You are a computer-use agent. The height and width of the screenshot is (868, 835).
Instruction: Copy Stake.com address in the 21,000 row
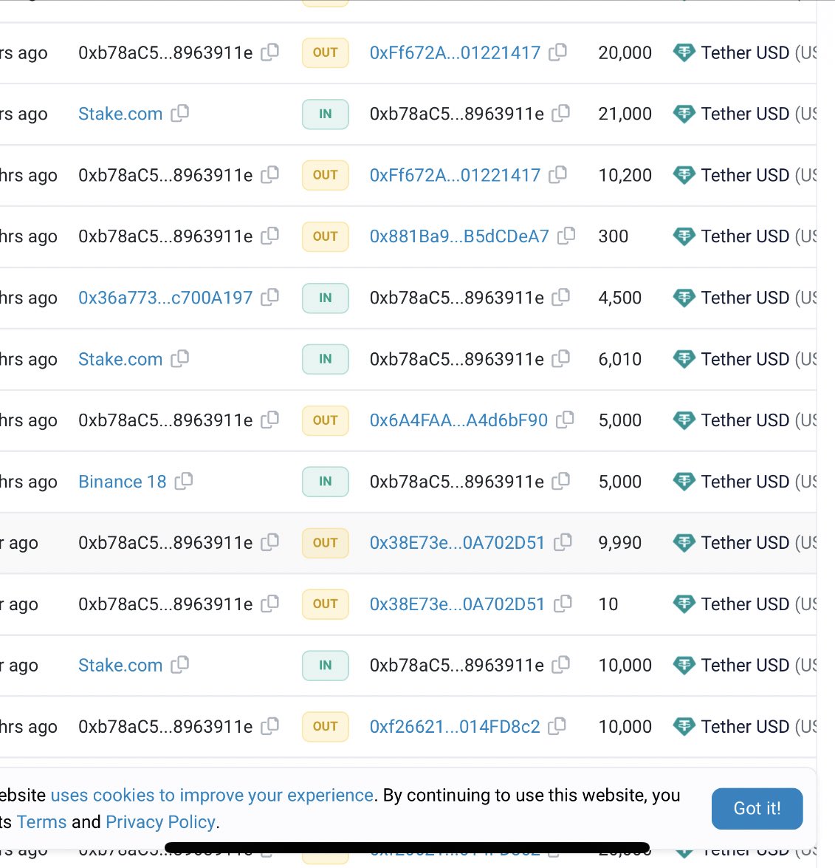coord(180,114)
